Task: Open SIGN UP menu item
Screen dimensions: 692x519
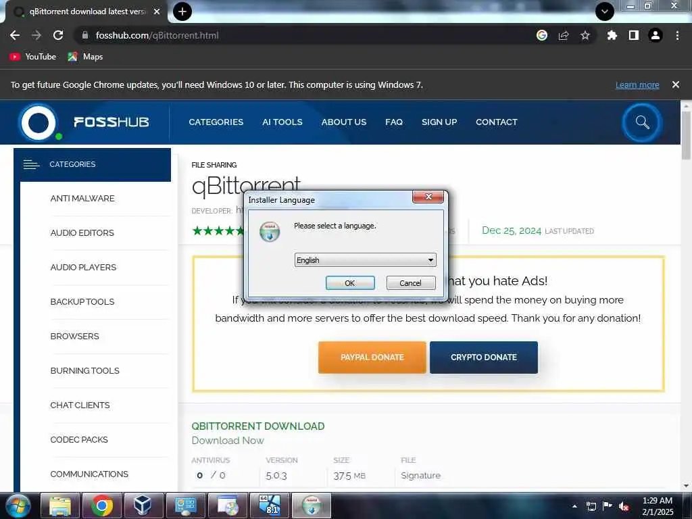Action: click(x=439, y=122)
